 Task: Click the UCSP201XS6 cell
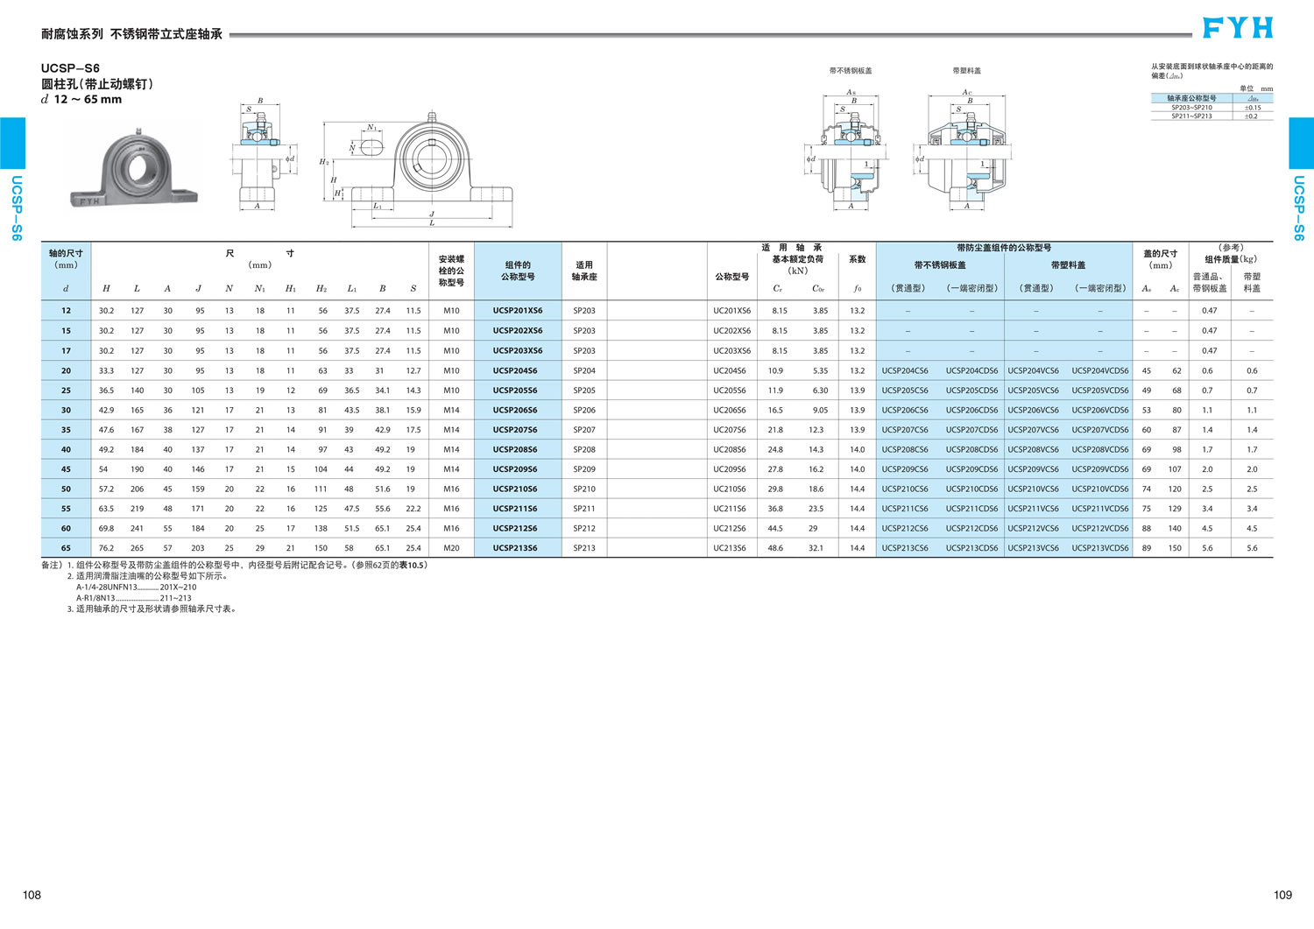518,311
